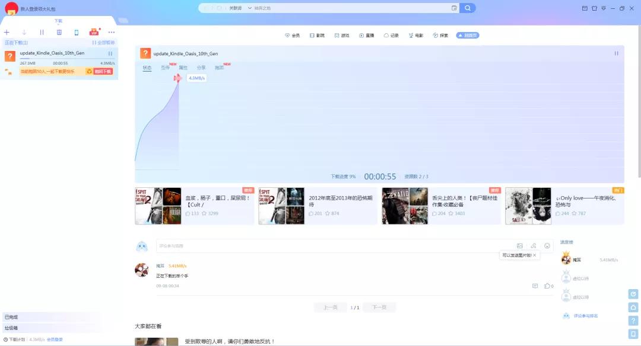
Task: Click the refresh floating button on the right edge
Action: coord(633,294)
